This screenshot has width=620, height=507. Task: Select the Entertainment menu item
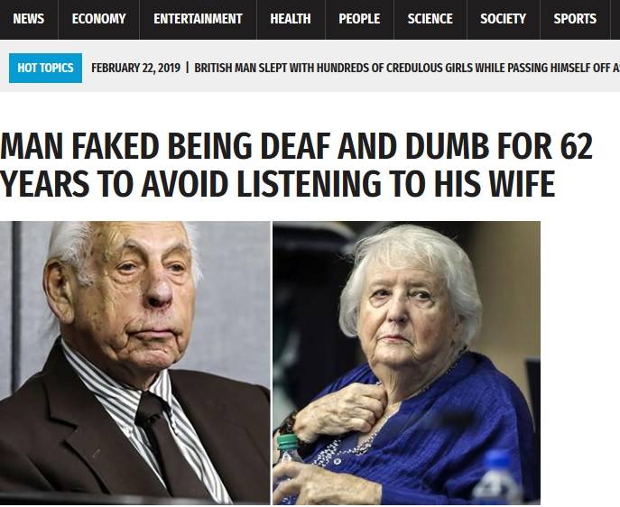pyautogui.click(x=198, y=19)
